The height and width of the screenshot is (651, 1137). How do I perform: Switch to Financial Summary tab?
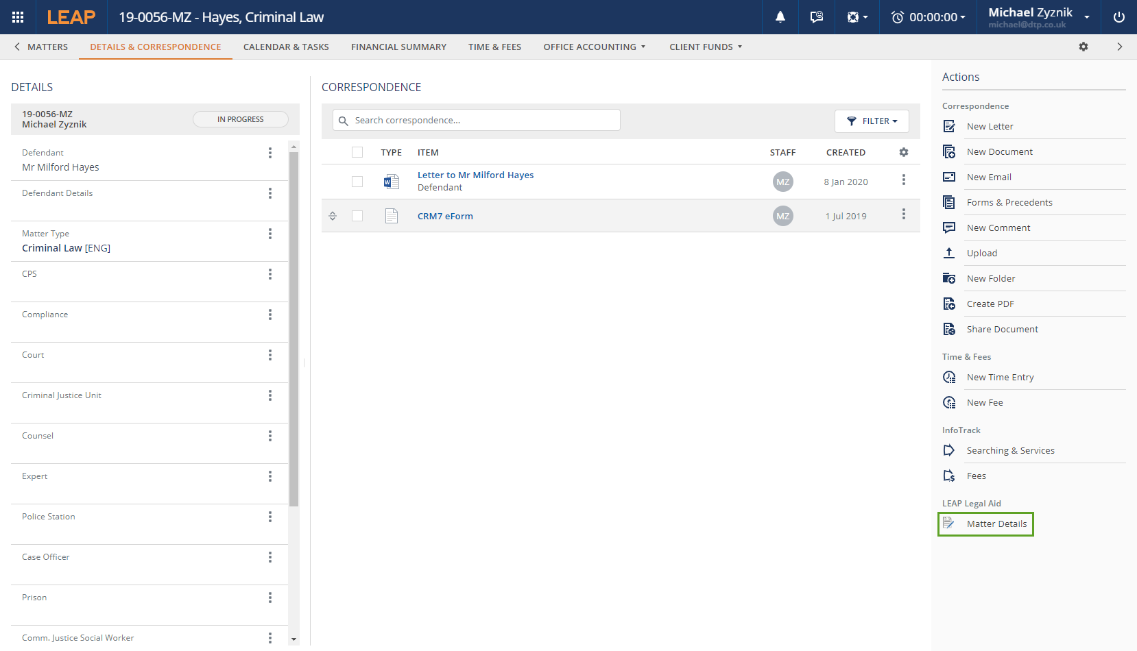click(x=398, y=47)
